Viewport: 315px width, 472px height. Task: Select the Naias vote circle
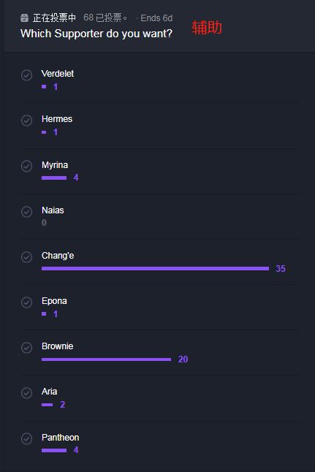pyautogui.click(x=26, y=211)
